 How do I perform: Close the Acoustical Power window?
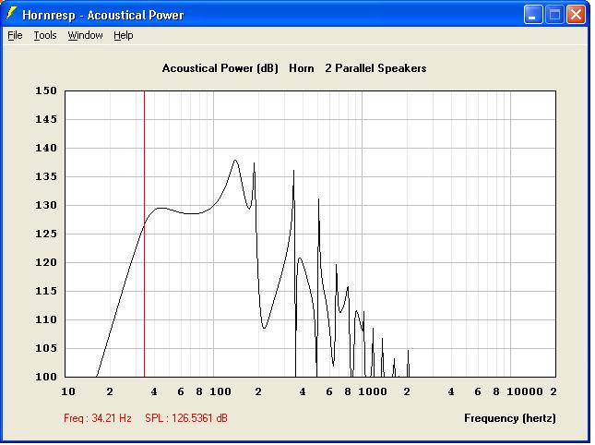tap(576, 15)
